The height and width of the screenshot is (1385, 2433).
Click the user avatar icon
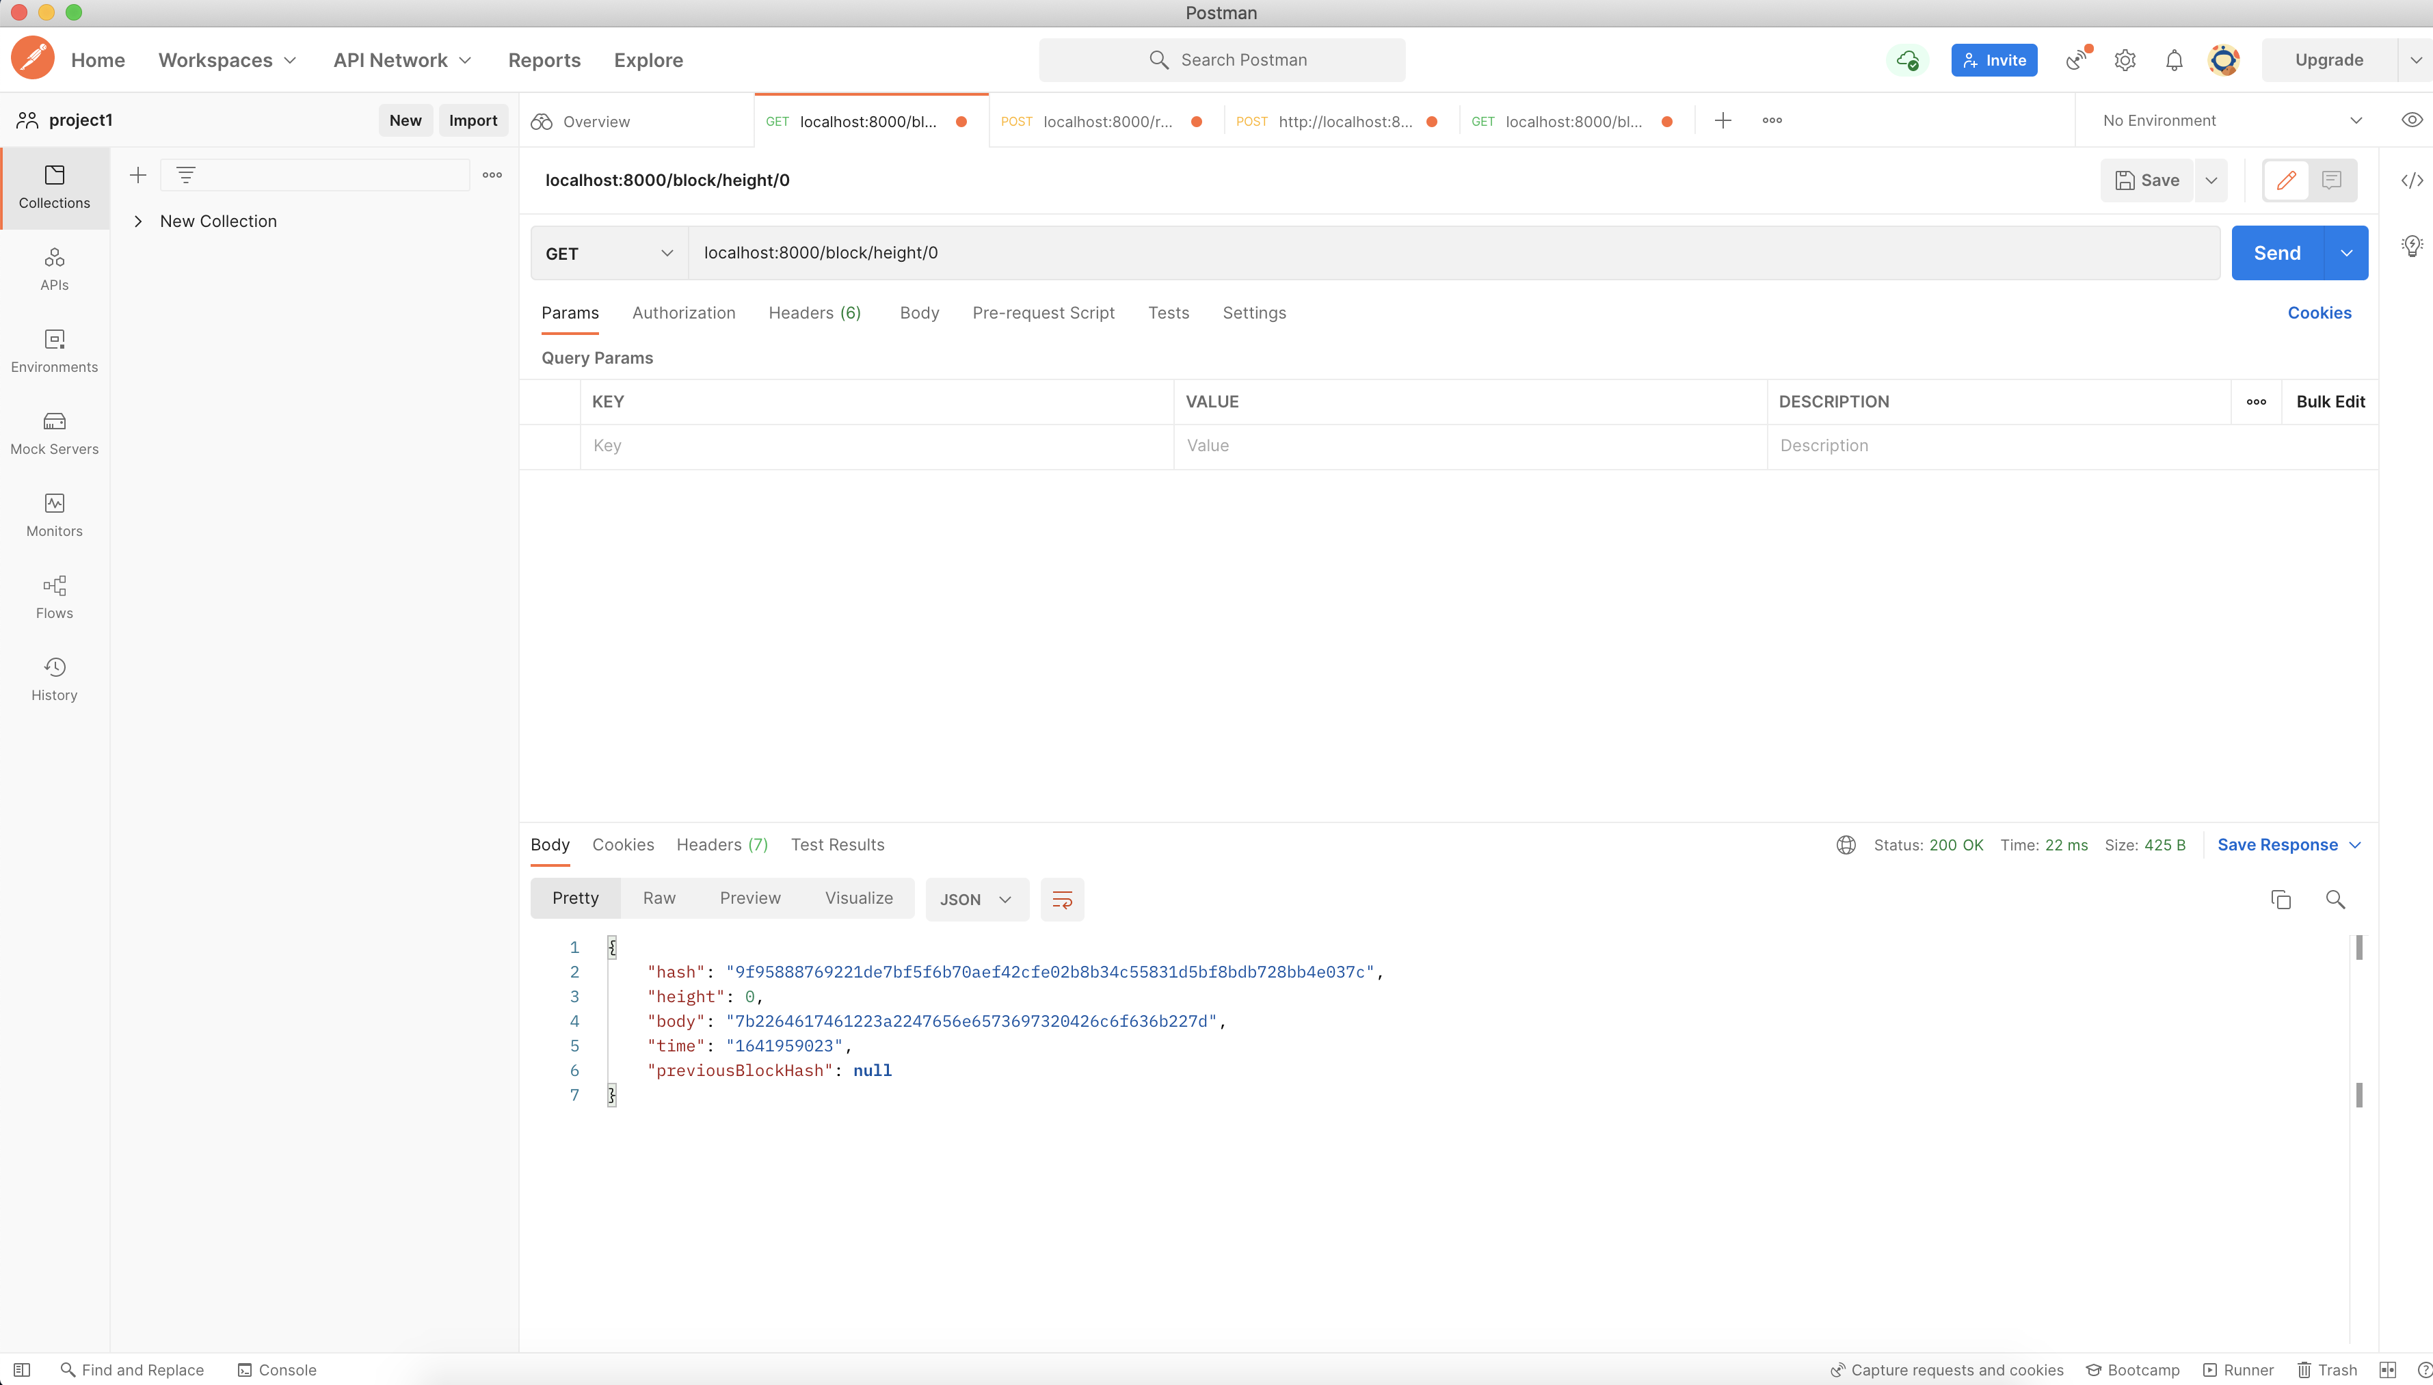click(2224, 60)
